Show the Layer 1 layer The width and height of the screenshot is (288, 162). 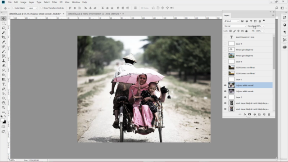225,79
